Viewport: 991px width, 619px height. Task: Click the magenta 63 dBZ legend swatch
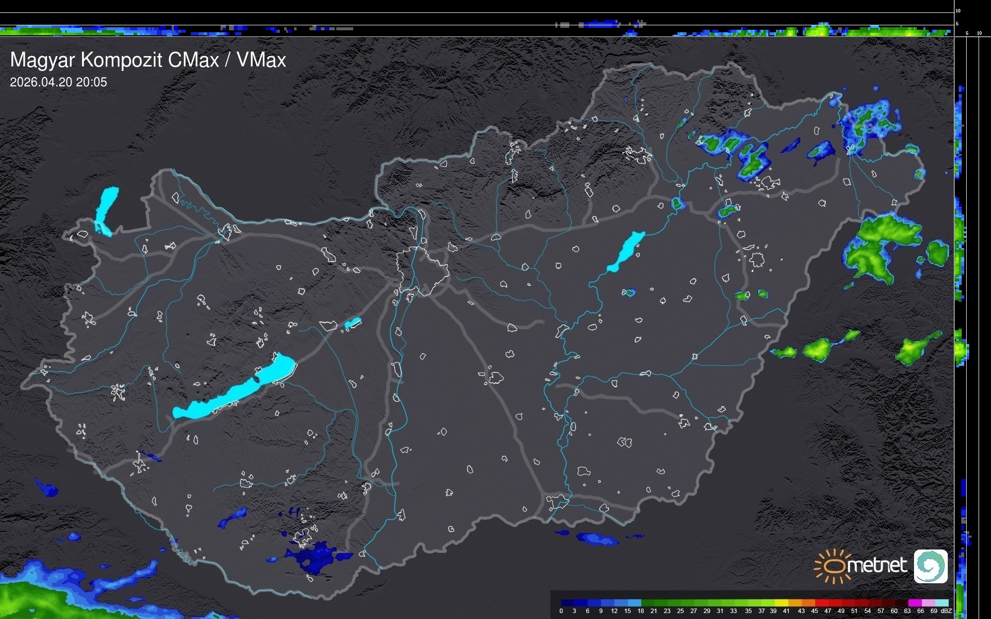coord(914,603)
